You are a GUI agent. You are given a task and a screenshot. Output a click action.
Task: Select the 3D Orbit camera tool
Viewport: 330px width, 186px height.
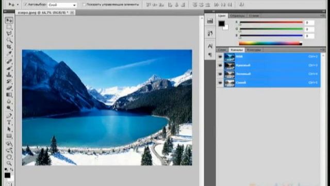(x=9, y=150)
